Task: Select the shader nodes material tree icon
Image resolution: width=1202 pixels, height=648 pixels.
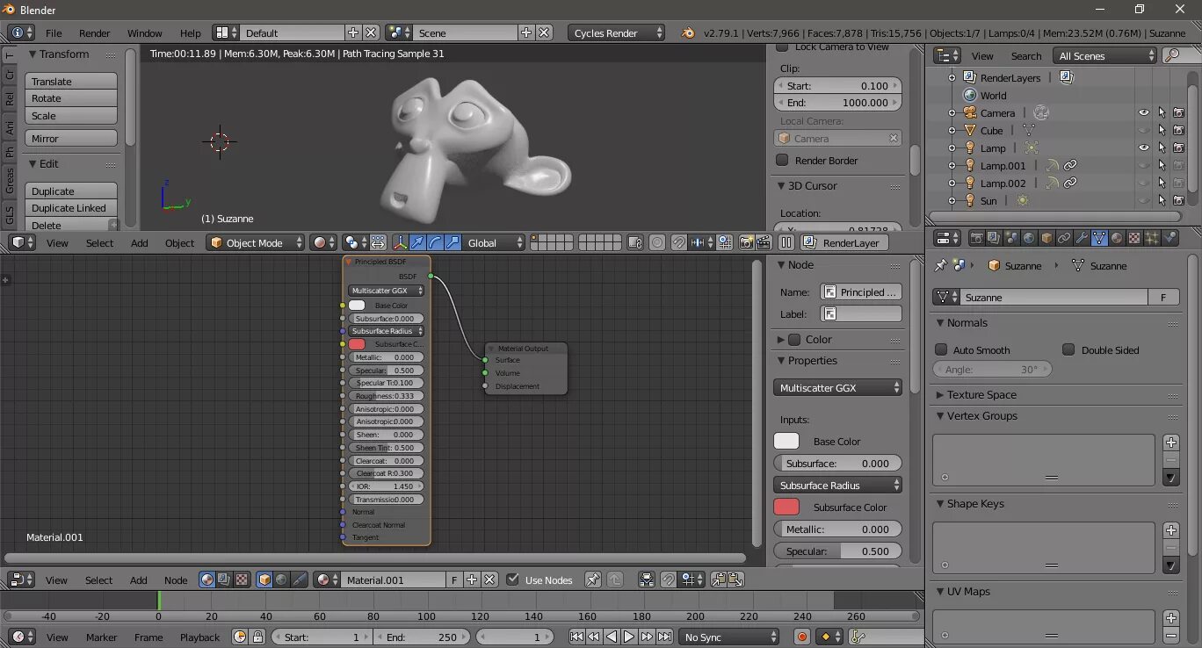Action: coord(207,580)
